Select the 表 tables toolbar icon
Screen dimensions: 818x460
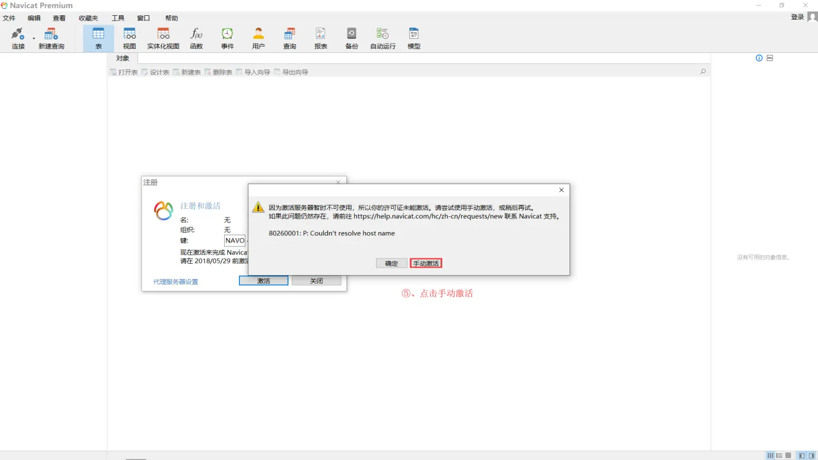pyautogui.click(x=99, y=38)
